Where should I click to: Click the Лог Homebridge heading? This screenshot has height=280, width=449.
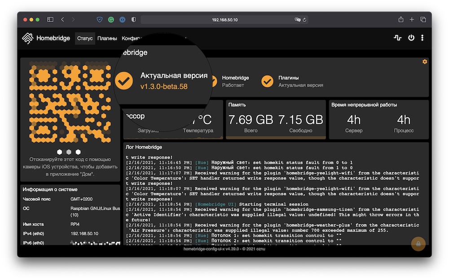pos(144,147)
